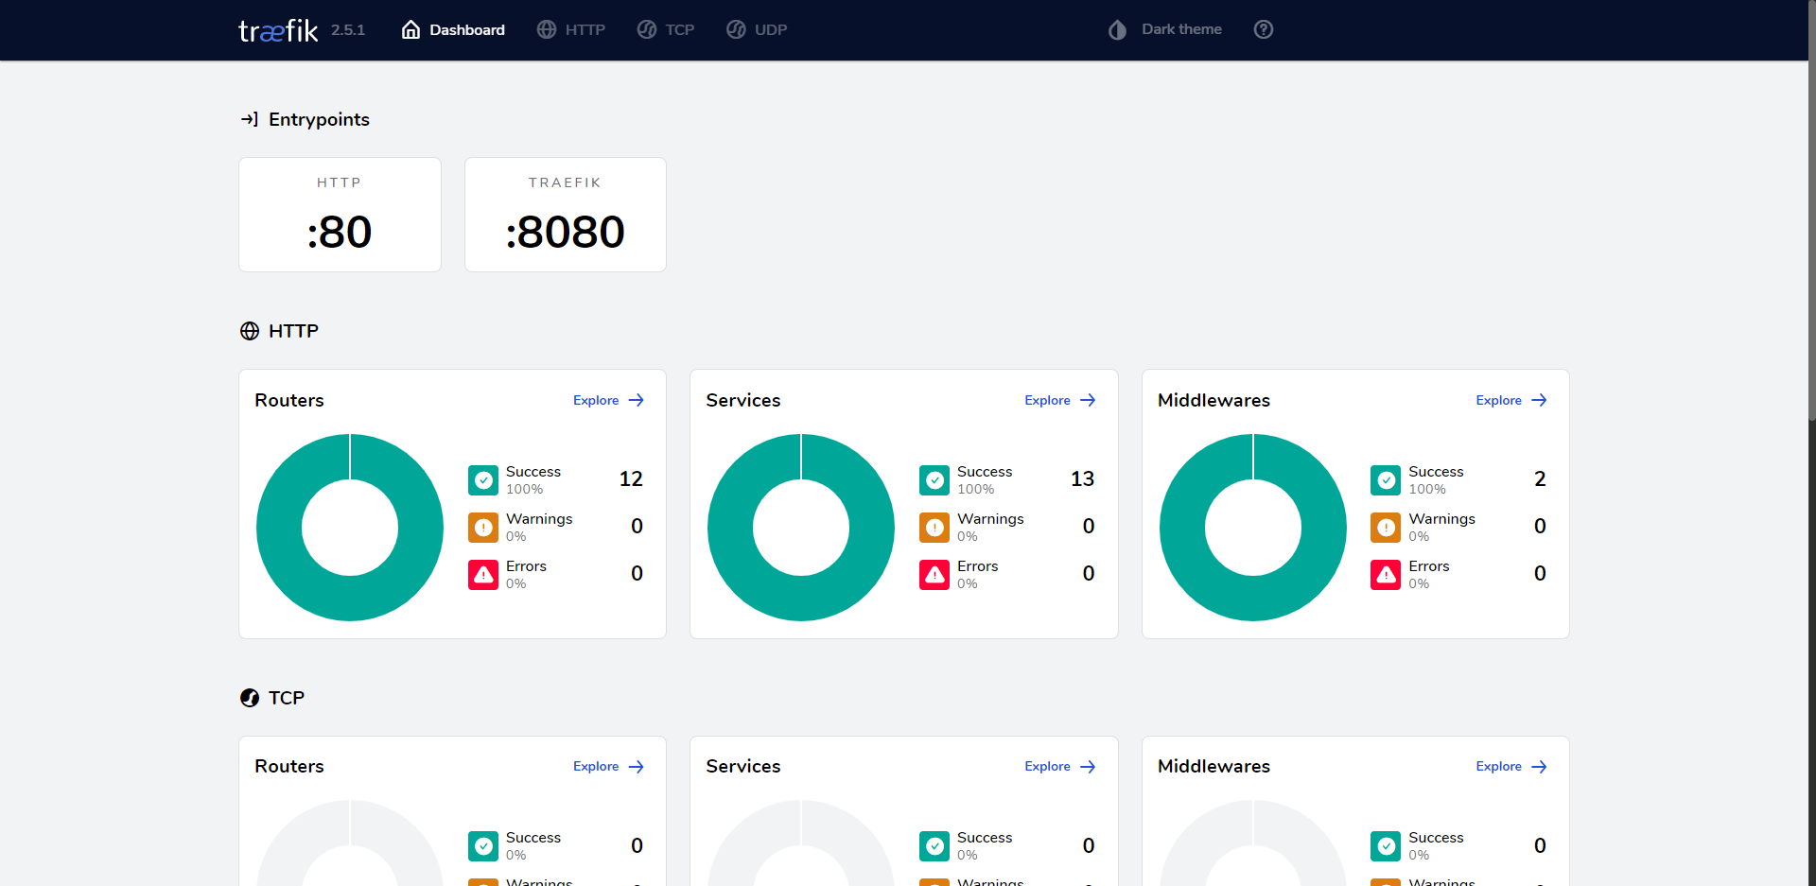The width and height of the screenshot is (1816, 886).
Task: Click the TRAEFIK :8080 entrypoint card
Action: 565,214
